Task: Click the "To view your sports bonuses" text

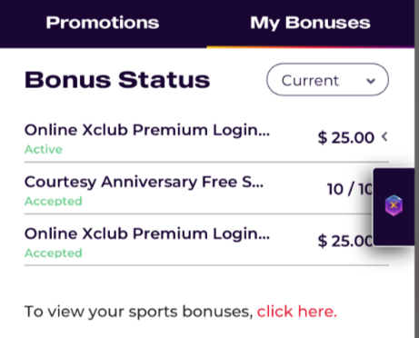Action: pos(139,312)
